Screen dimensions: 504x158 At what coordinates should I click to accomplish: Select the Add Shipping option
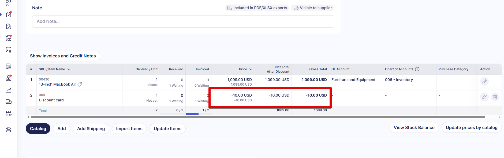click(91, 128)
